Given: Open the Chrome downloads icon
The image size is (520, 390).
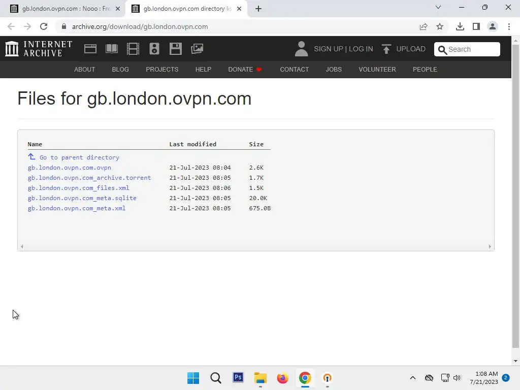Looking at the screenshot, I should click(x=460, y=26).
